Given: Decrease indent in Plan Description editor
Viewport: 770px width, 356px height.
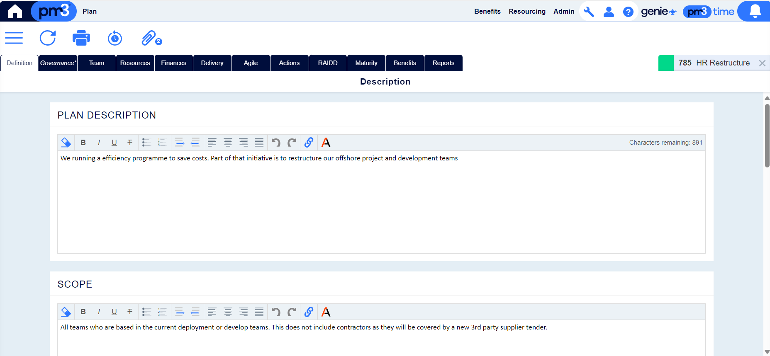Looking at the screenshot, I should [x=195, y=143].
